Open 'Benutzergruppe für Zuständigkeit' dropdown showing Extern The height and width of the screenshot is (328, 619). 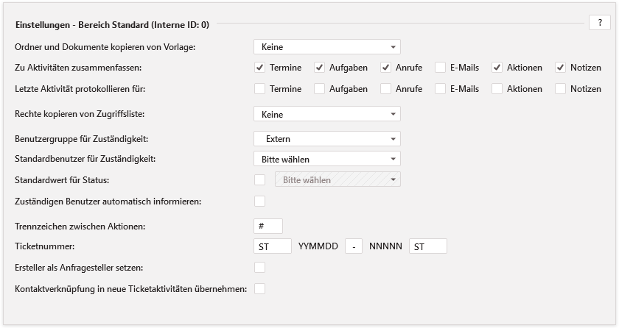click(326, 139)
